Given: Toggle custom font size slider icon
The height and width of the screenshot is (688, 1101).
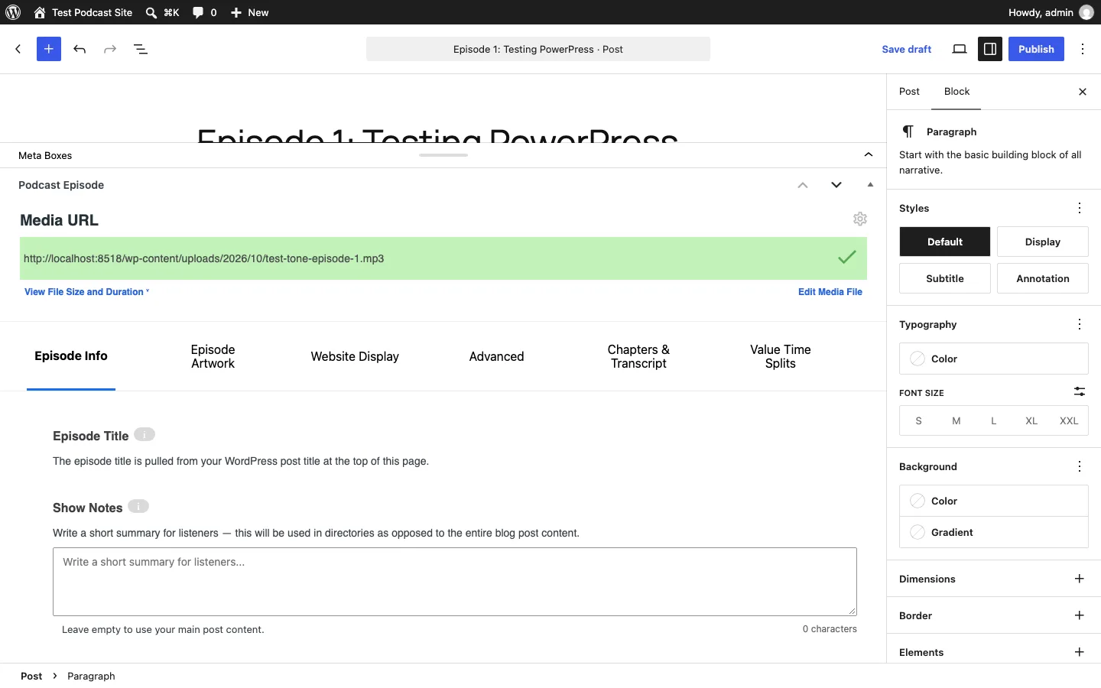Looking at the screenshot, I should (x=1080, y=391).
